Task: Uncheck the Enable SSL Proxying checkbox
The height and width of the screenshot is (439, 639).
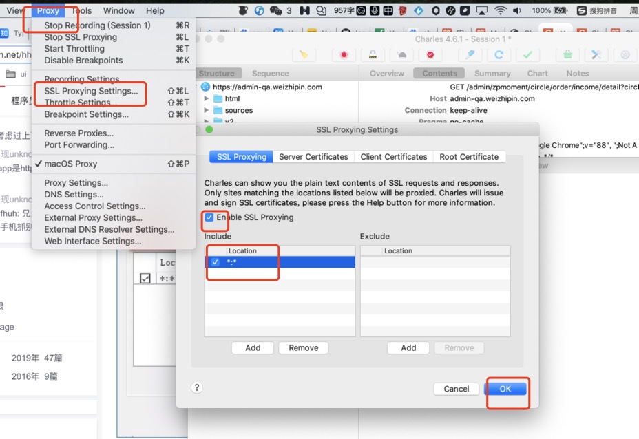Action: [209, 217]
